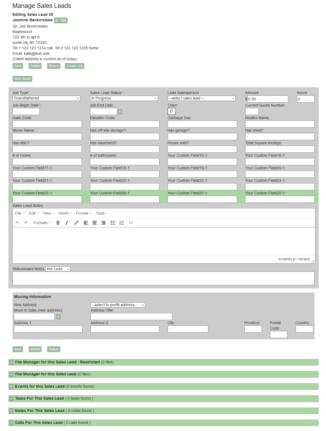Click the Address Title input field
Screen dimensions: 326x431
coord(131,317)
